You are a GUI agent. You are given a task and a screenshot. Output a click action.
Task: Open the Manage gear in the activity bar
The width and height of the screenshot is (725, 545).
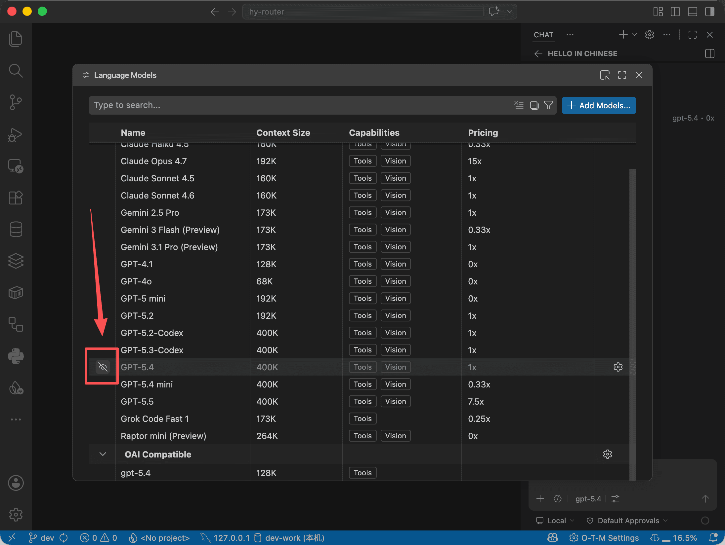tap(16, 515)
